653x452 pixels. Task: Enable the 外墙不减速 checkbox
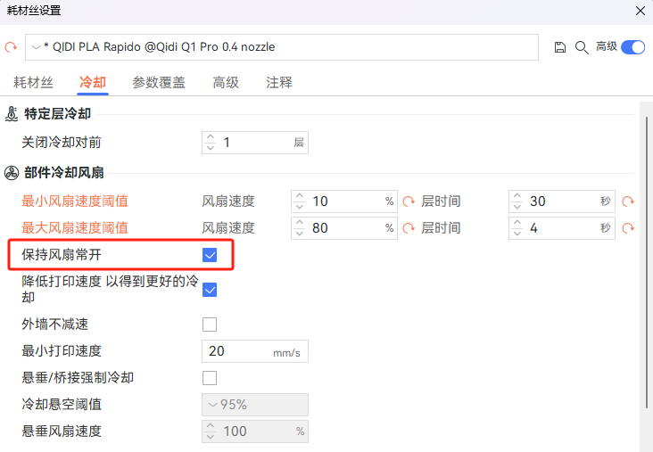point(211,325)
